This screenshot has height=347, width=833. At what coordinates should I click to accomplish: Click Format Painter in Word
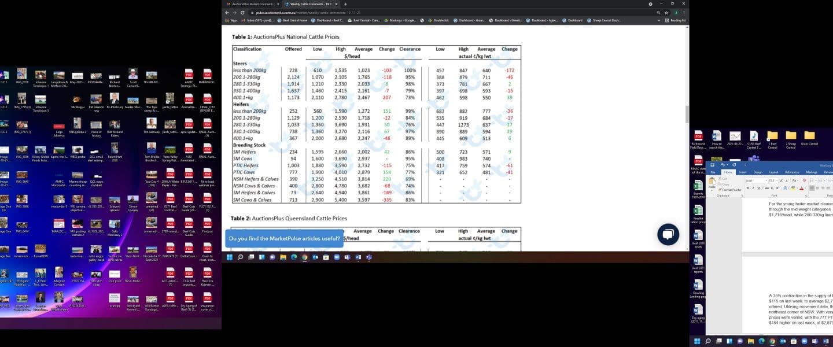coord(730,190)
